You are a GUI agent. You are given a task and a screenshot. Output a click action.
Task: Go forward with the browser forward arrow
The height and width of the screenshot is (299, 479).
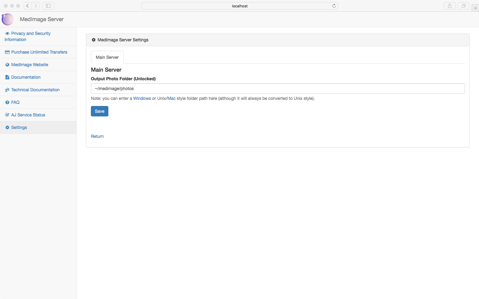tap(36, 6)
